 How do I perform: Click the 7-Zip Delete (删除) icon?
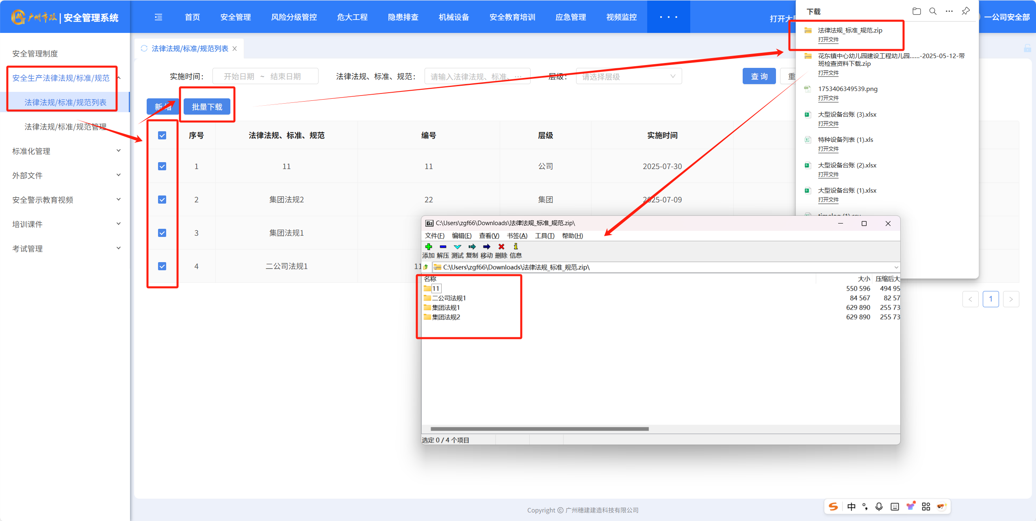click(501, 247)
